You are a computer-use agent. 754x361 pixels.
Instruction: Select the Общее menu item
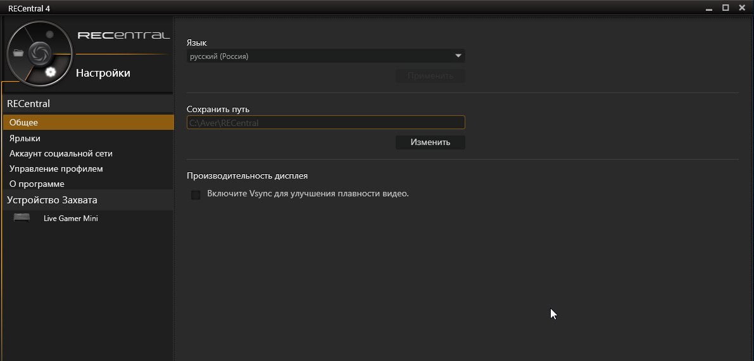click(x=89, y=122)
